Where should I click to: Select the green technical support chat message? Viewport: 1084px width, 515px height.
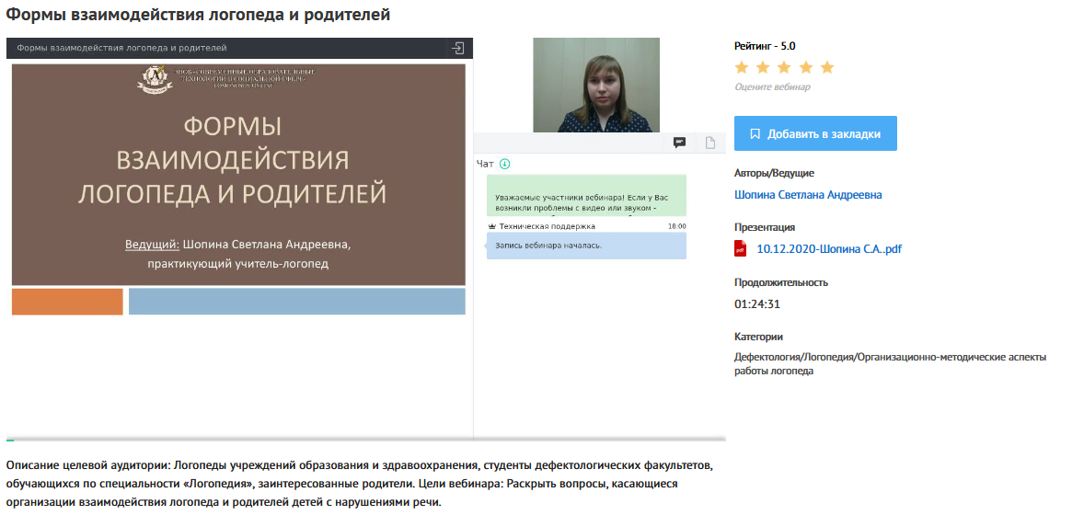tap(586, 195)
